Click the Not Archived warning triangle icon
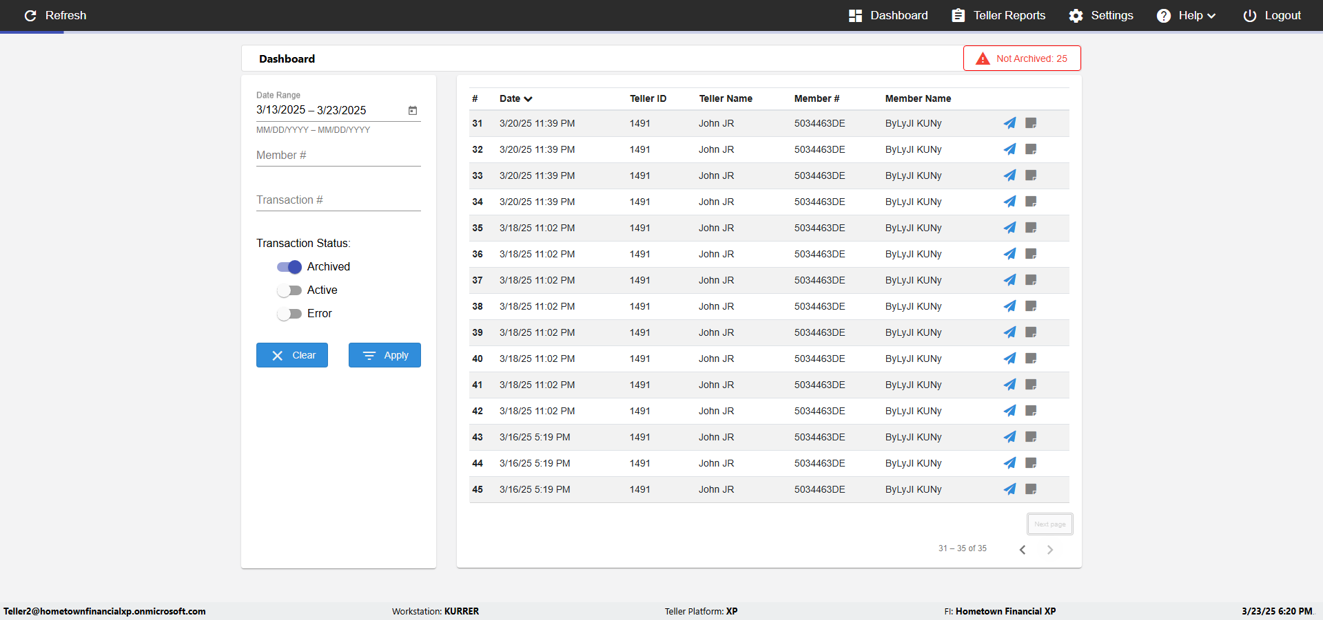Screen dimensions: 1323x620 point(983,58)
